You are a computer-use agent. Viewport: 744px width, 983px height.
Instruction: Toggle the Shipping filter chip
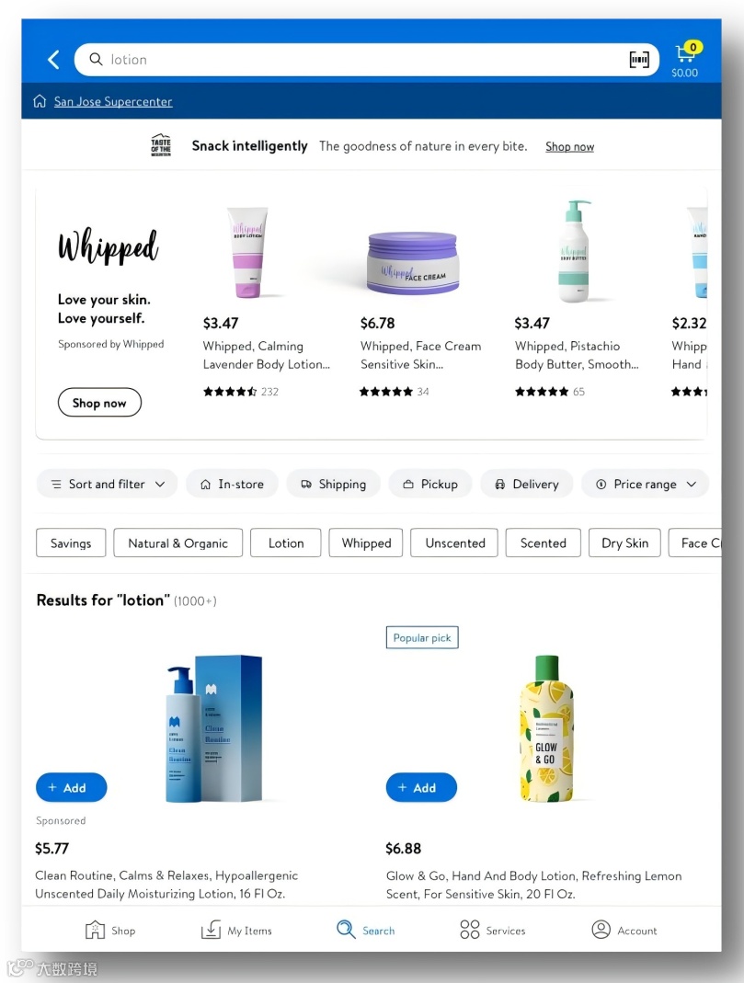pos(334,484)
